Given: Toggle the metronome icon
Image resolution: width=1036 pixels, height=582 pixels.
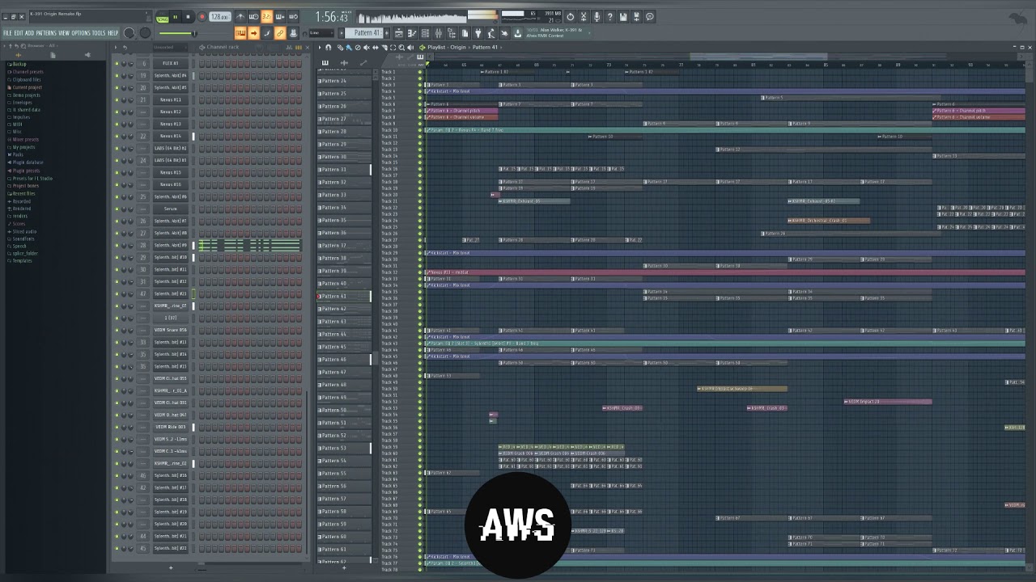Looking at the screenshot, I should 240,17.
